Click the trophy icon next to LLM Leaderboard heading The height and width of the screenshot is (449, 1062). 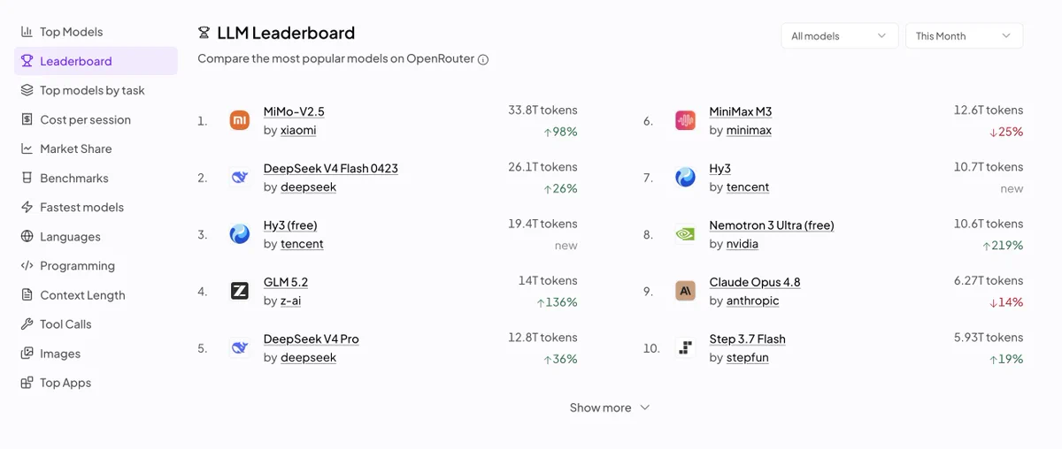204,33
